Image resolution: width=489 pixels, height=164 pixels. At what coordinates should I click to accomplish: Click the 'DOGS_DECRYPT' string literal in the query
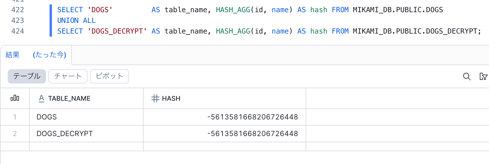pos(117,31)
